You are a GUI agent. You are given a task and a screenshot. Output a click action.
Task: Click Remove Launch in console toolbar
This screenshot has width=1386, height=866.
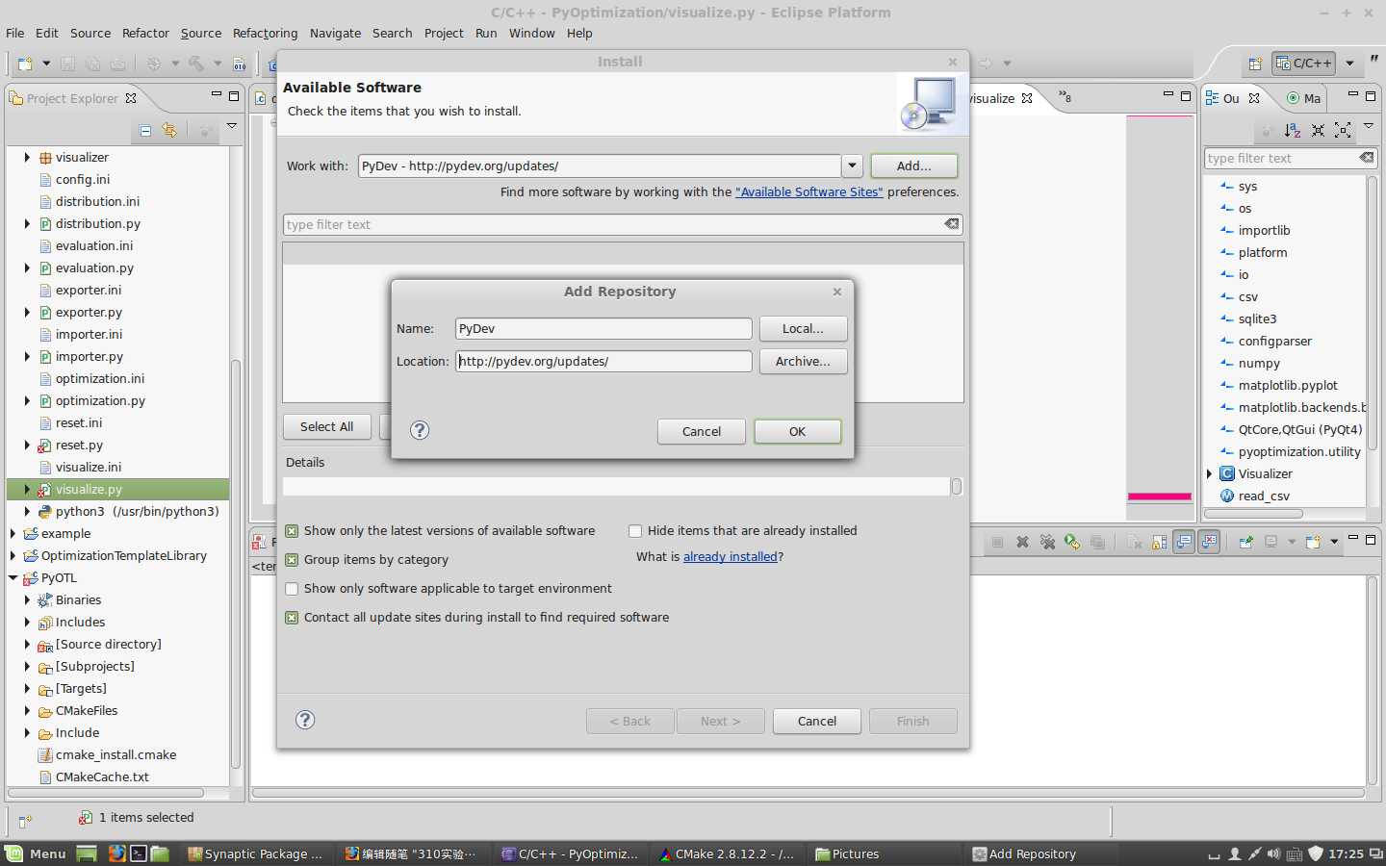pyautogui.click(x=1022, y=542)
